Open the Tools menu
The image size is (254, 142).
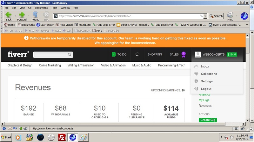[x=54, y=8]
